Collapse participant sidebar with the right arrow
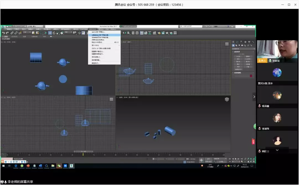Viewport: 299px width, 185px height. pyautogui.click(x=254, y=97)
